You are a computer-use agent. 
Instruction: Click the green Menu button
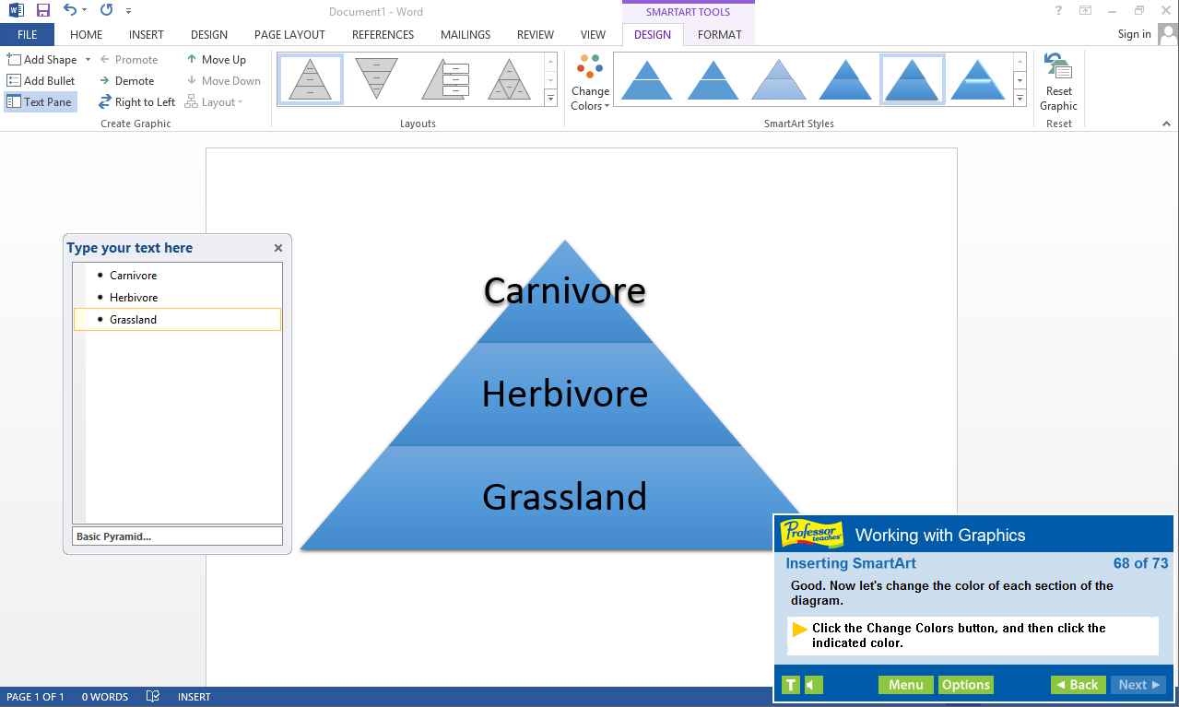pyautogui.click(x=905, y=685)
